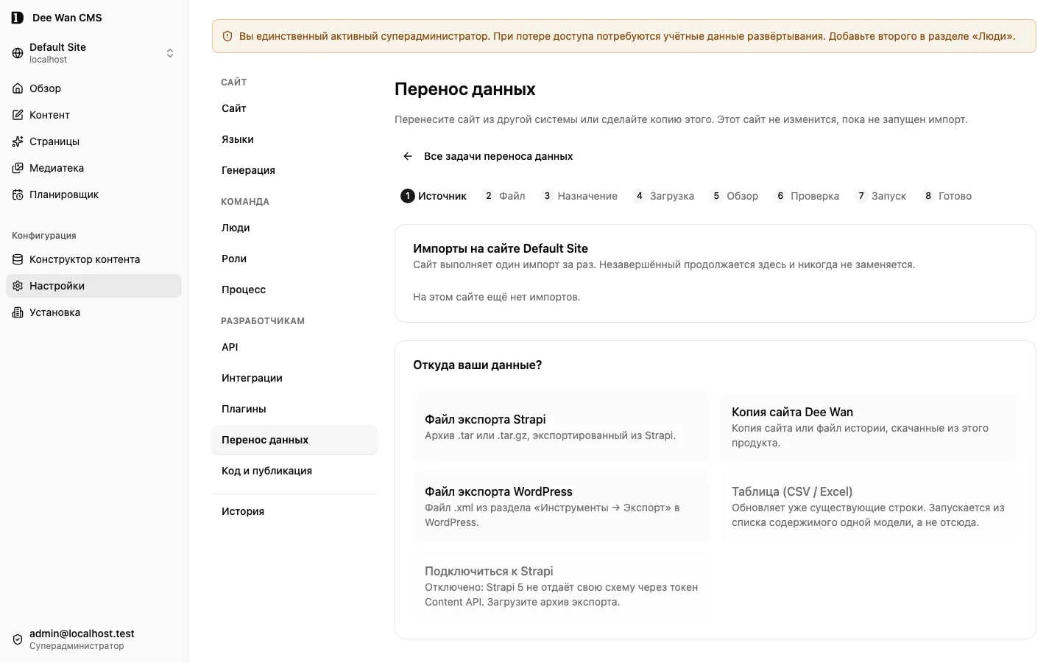Open the Процесс settings section

point(294,290)
